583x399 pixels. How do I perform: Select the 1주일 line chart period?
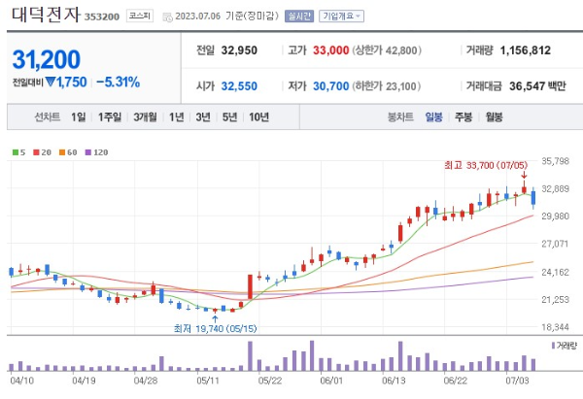pyautogui.click(x=110, y=117)
